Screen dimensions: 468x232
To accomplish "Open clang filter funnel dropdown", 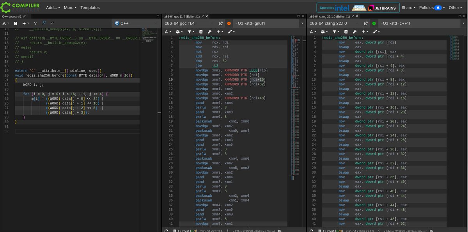I will pyautogui.click(x=336, y=31).
